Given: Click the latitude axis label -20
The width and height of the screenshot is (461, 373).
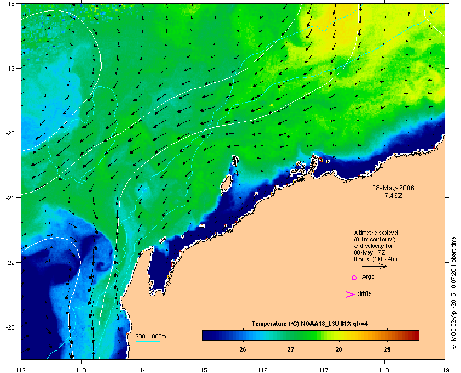Looking at the screenshot, I should [9, 133].
